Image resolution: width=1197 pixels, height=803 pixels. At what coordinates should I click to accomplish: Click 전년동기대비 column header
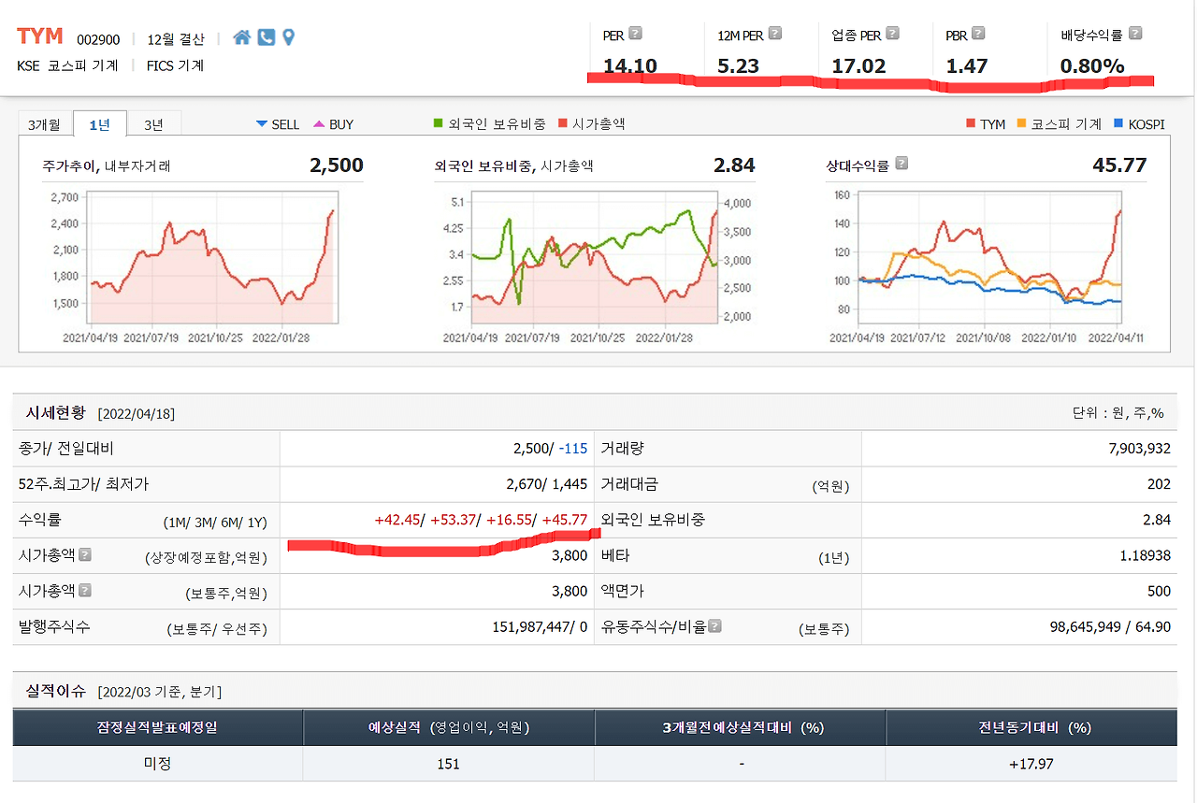pyautogui.click(x=1031, y=727)
